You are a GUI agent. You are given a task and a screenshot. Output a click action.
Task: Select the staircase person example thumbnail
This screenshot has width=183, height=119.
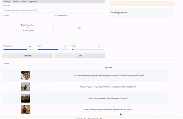tap(25, 87)
